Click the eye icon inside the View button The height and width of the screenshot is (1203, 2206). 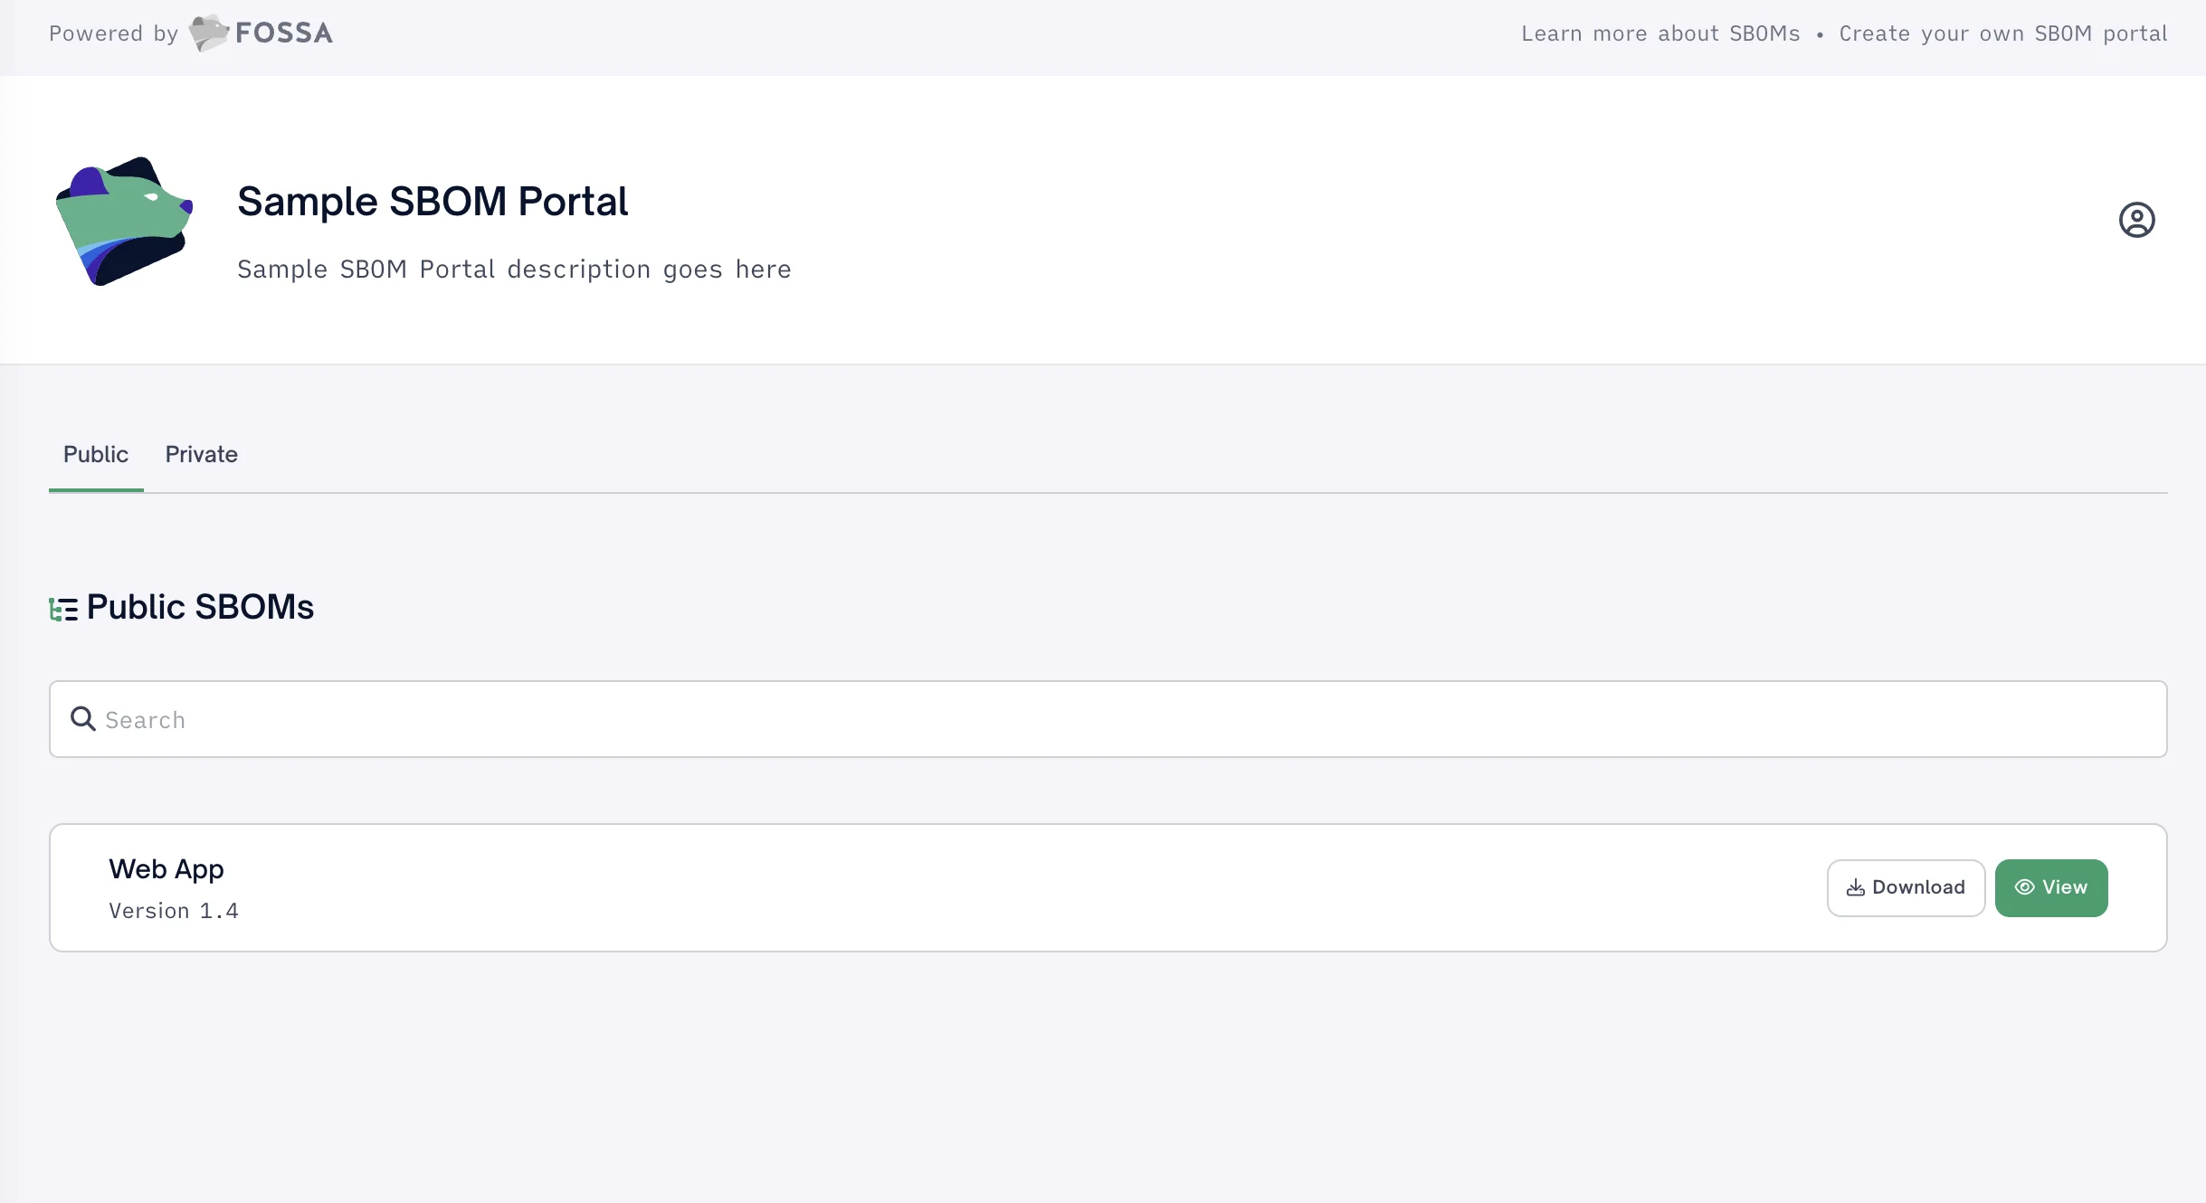[x=2024, y=887]
